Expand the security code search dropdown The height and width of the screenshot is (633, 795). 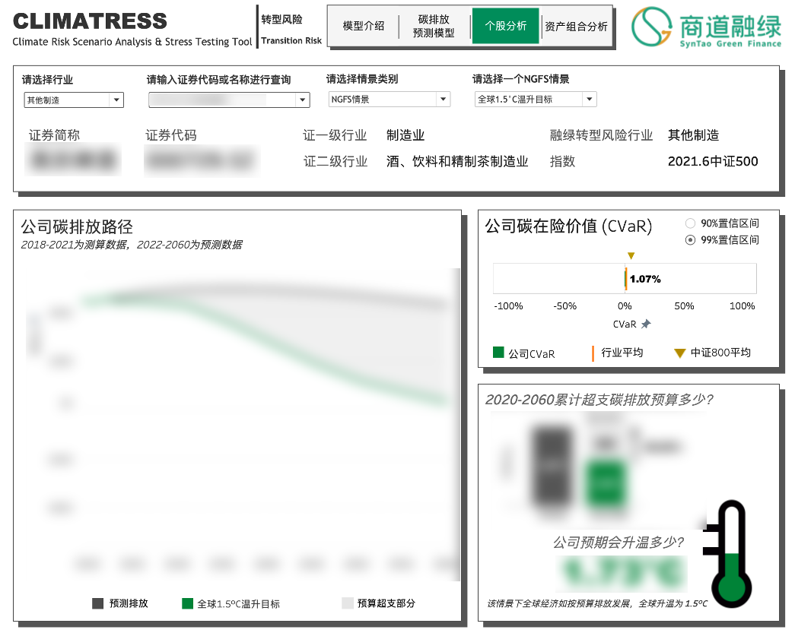pos(303,100)
